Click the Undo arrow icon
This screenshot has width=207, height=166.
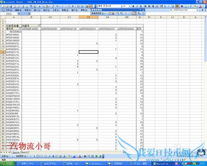[x=57, y=6]
